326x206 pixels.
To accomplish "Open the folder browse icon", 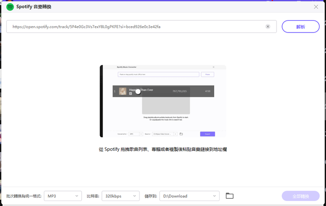I will point(230,196).
